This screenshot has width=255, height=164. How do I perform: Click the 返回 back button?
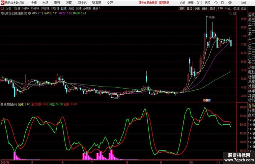(x=244, y=8)
